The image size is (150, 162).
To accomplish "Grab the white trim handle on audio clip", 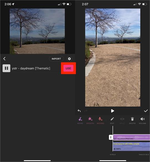I will tap(111, 137).
